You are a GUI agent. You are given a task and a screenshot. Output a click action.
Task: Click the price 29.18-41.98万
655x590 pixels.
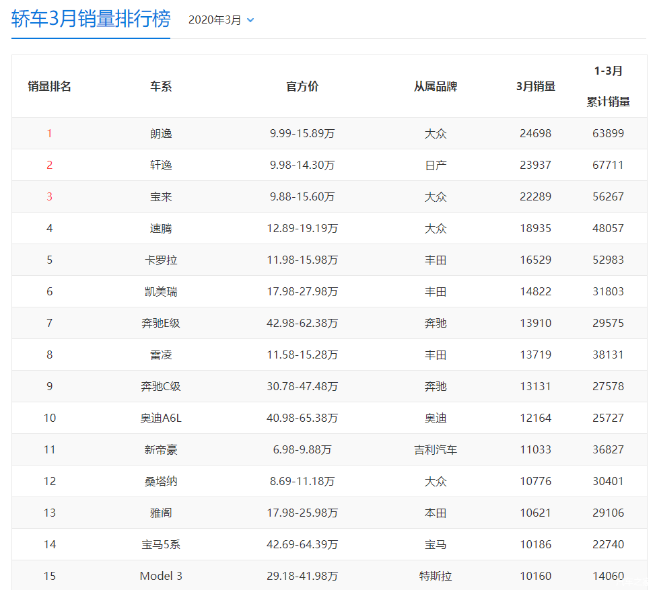pyautogui.click(x=302, y=577)
